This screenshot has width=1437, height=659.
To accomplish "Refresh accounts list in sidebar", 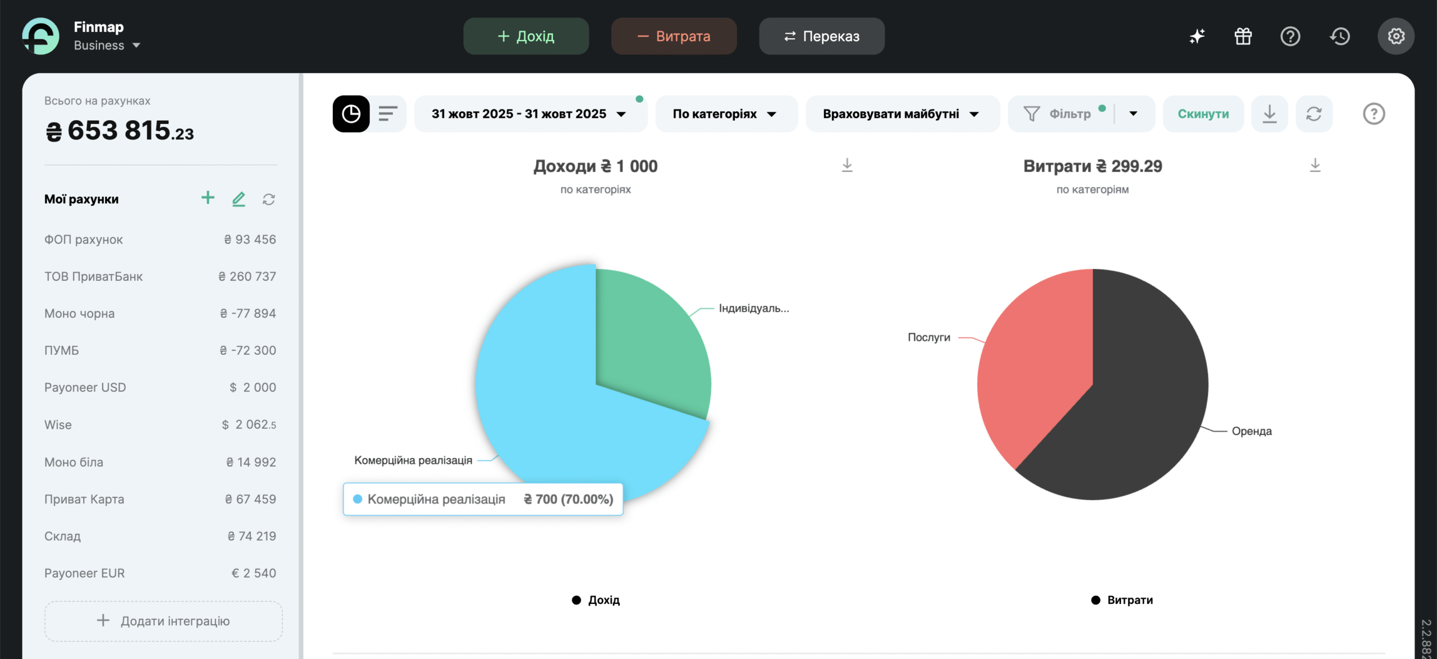I will (269, 199).
